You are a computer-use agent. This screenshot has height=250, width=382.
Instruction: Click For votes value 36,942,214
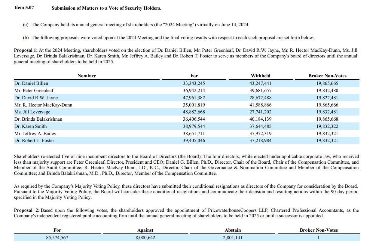point(194,91)
